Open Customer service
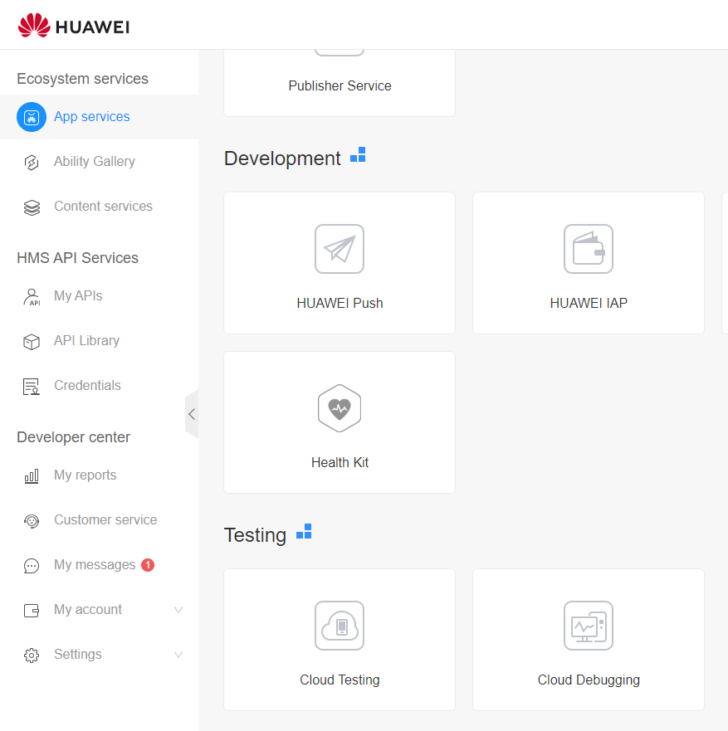This screenshot has width=728, height=731. click(105, 519)
